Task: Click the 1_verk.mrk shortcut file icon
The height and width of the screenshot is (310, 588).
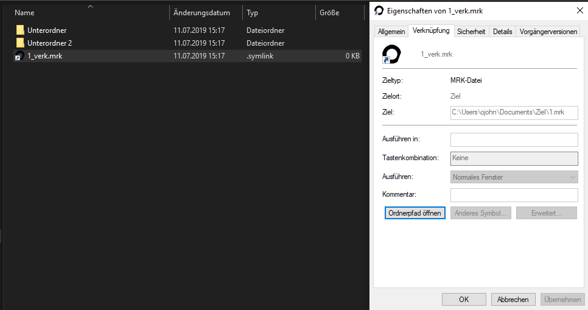Action: coord(19,56)
